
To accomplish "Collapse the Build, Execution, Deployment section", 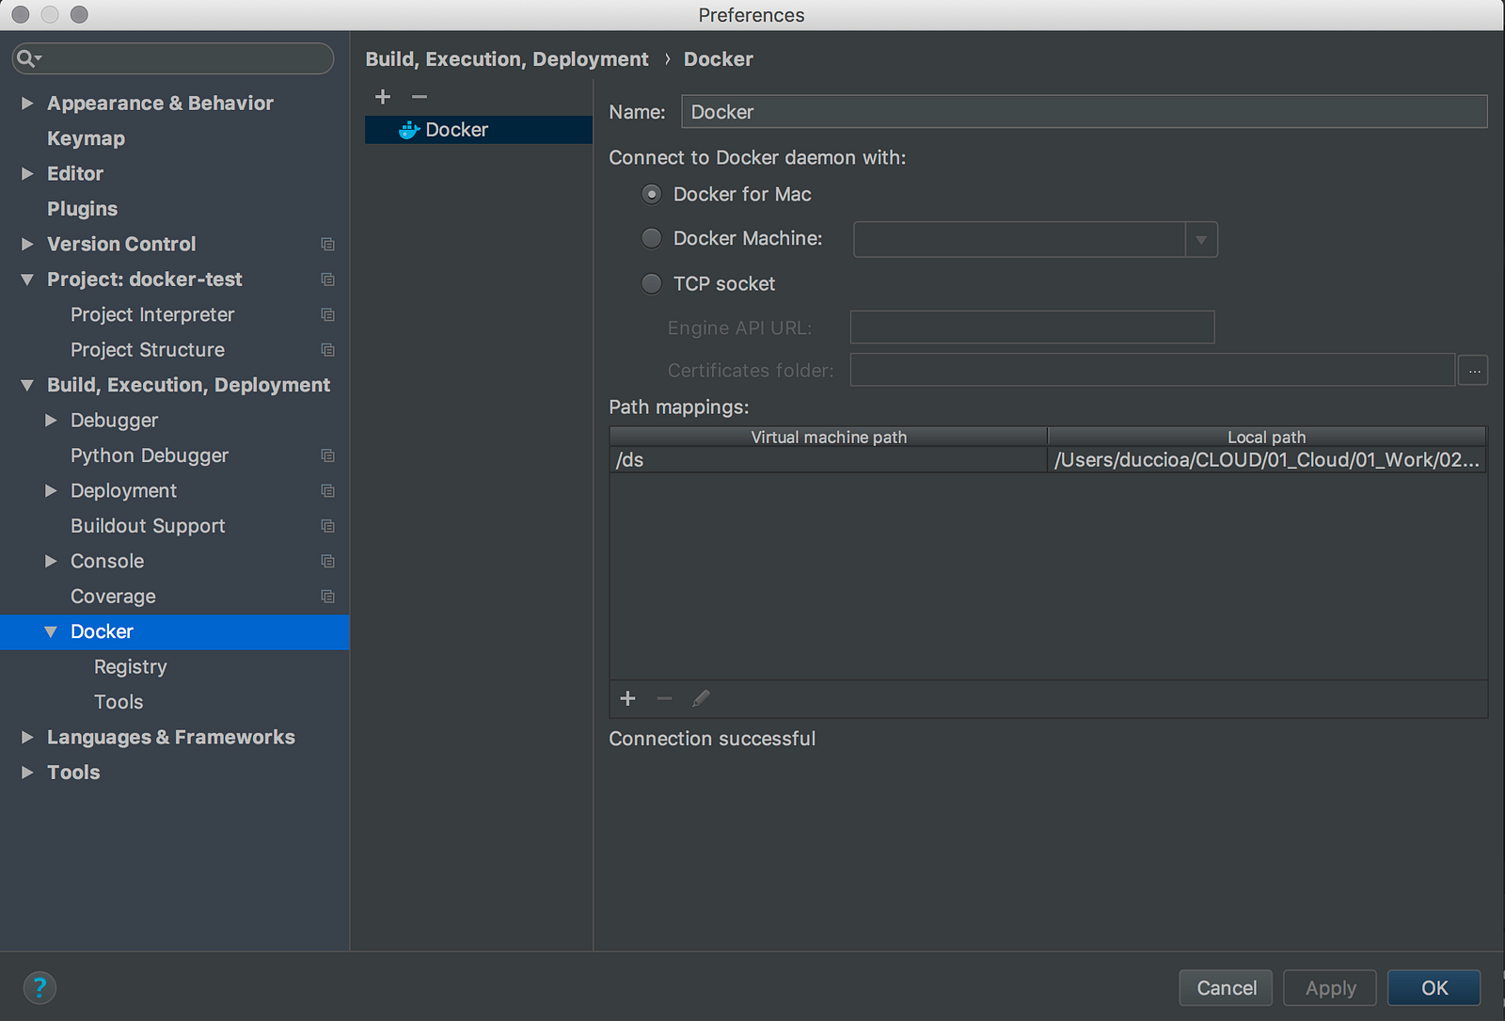I will click(x=27, y=385).
